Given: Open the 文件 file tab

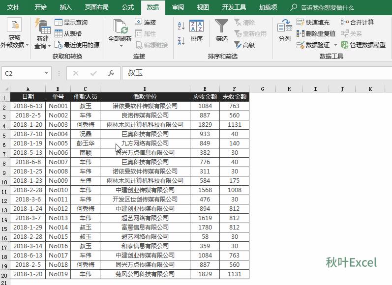Looking at the screenshot, I should point(13,7).
